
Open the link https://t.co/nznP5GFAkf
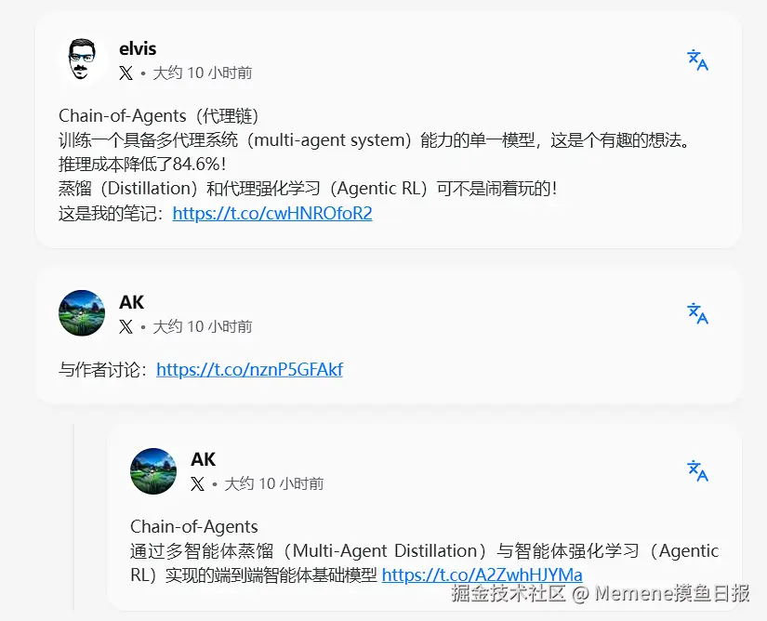click(x=249, y=369)
